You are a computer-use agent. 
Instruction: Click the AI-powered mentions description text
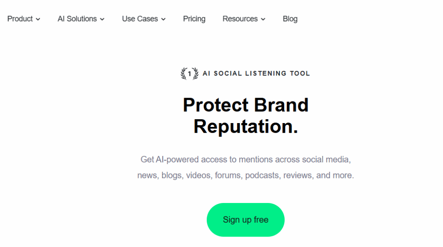(x=246, y=167)
